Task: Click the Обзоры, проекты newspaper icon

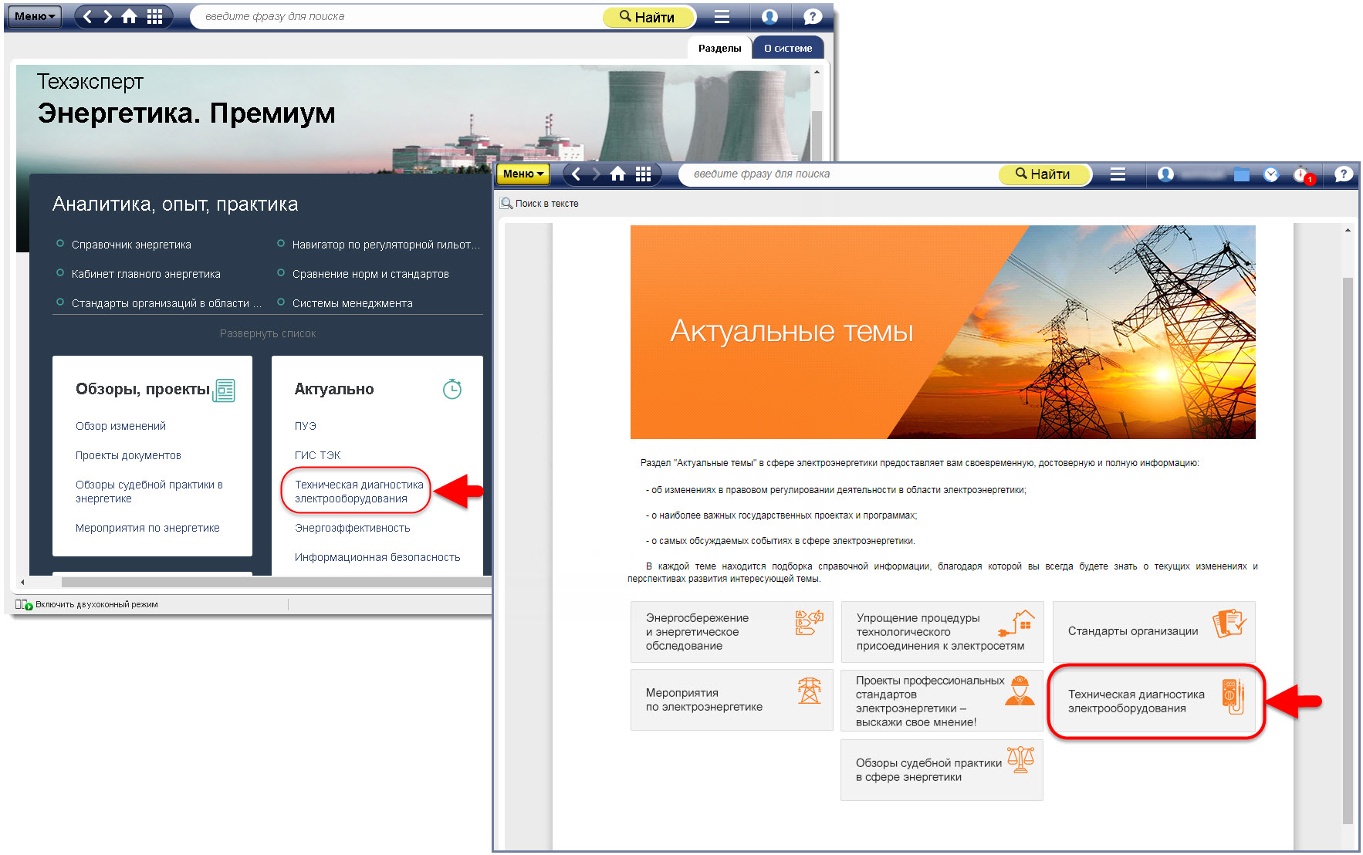Action: tap(225, 390)
